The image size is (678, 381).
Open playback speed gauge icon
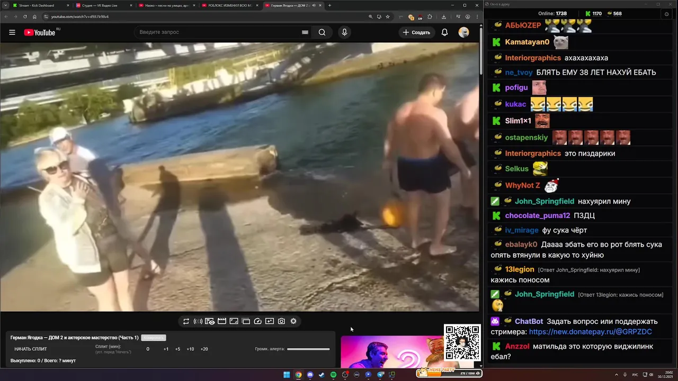[x=258, y=321]
